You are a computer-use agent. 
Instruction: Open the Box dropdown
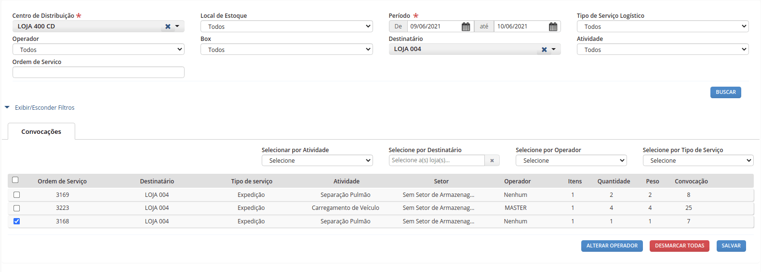point(287,50)
